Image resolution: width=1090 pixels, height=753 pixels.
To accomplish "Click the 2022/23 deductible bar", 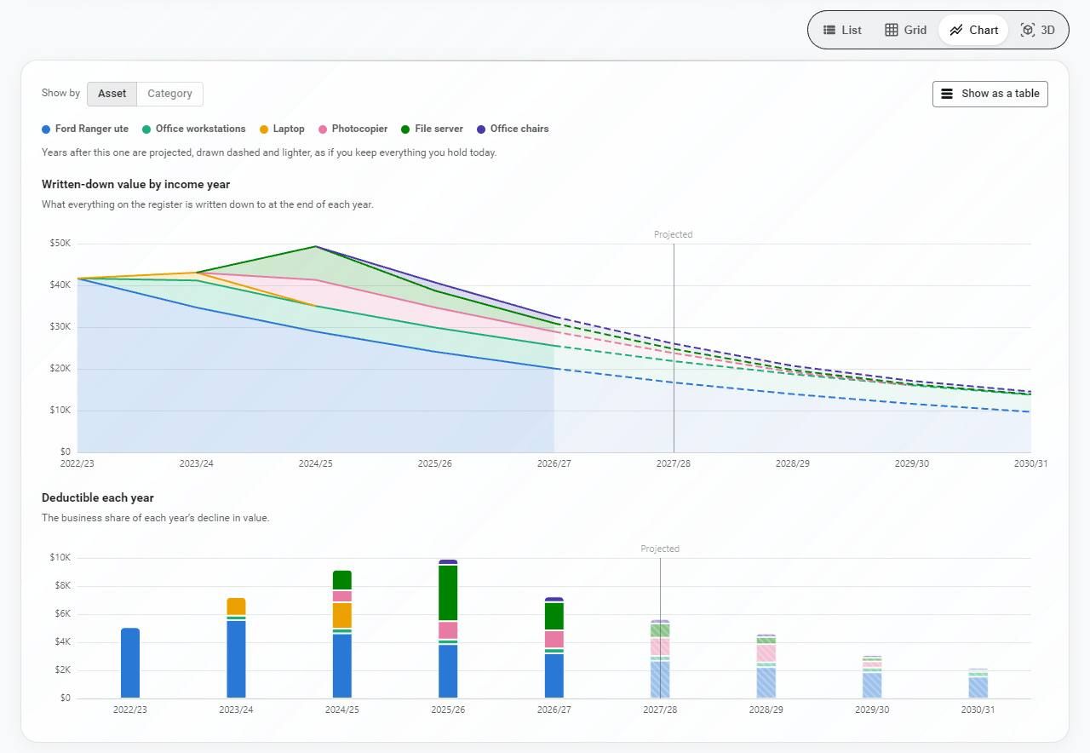I will [x=130, y=664].
